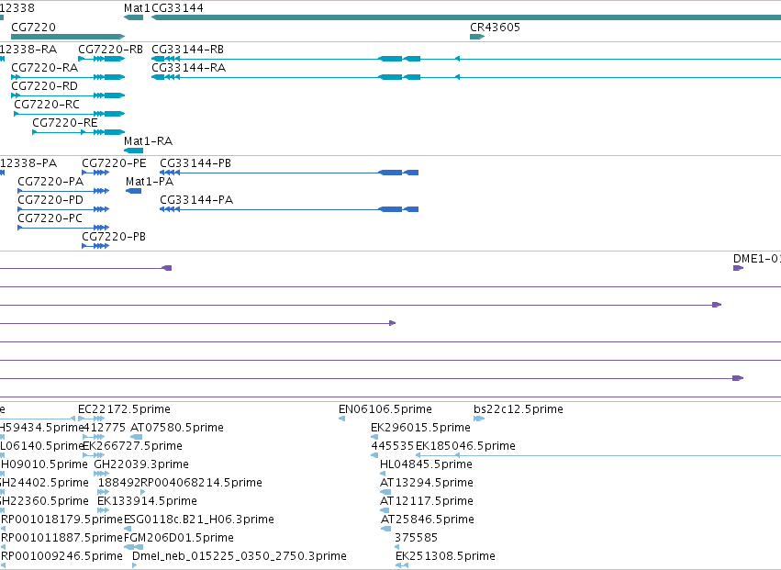Open EST EK133914.5prime
Viewport: 781px width, 570px height.
[148, 502]
